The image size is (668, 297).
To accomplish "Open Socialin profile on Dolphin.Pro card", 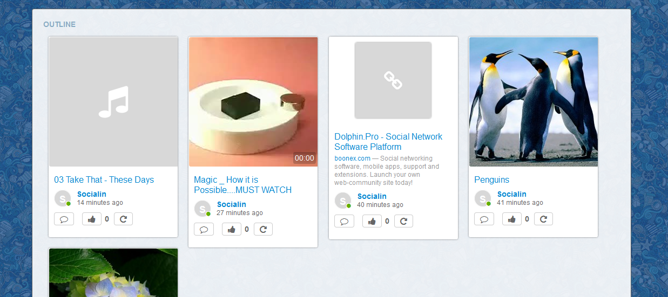I will [372, 196].
